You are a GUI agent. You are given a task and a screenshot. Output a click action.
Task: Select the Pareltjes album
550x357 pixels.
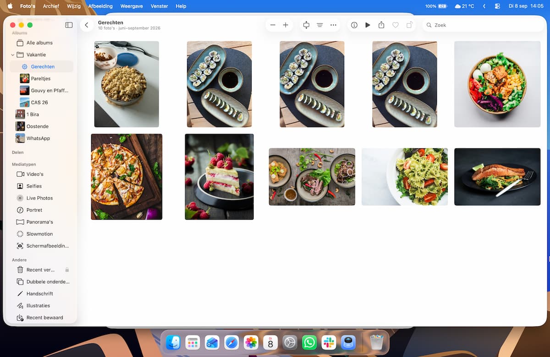pyautogui.click(x=41, y=78)
